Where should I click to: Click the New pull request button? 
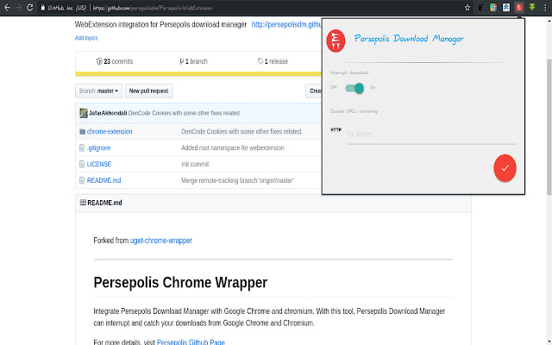pos(148,91)
